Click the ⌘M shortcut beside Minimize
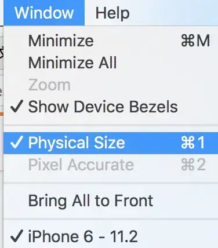218x248 pixels. (195, 41)
